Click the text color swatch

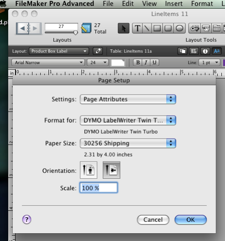(118, 63)
